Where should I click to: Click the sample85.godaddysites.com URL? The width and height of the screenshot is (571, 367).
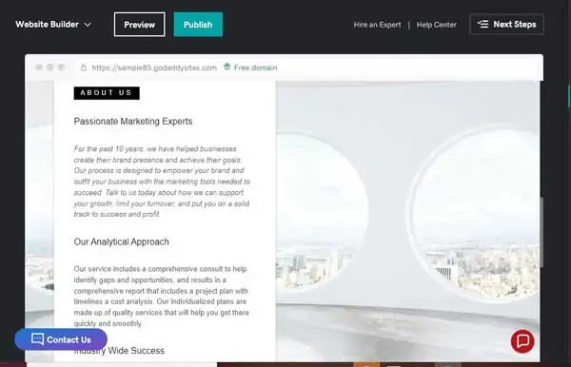click(x=154, y=68)
